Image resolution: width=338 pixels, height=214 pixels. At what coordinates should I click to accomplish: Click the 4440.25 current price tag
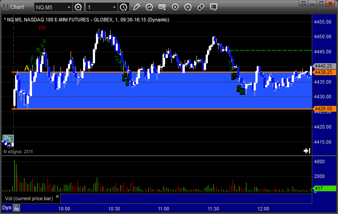tap(324, 66)
